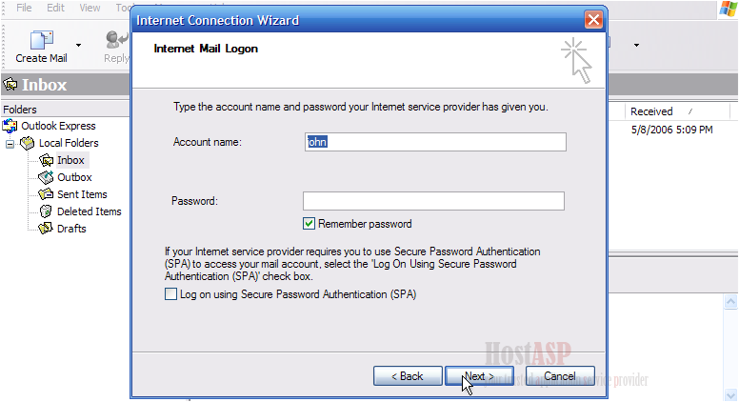The height and width of the screenshot is (402, 739).
Task: Open the Inbox folder in tree
Action: coord(70,160)
